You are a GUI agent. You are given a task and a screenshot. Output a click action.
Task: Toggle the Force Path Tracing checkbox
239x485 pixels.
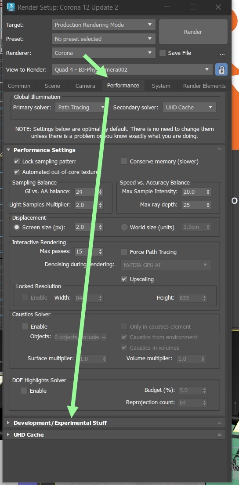(x=124, y=252)
